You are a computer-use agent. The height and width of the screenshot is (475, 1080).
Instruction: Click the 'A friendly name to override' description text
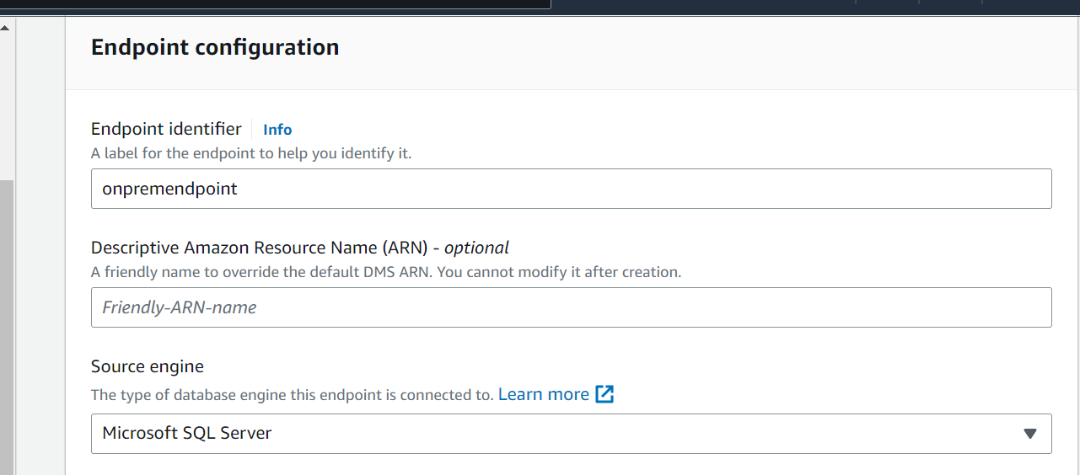386,273
